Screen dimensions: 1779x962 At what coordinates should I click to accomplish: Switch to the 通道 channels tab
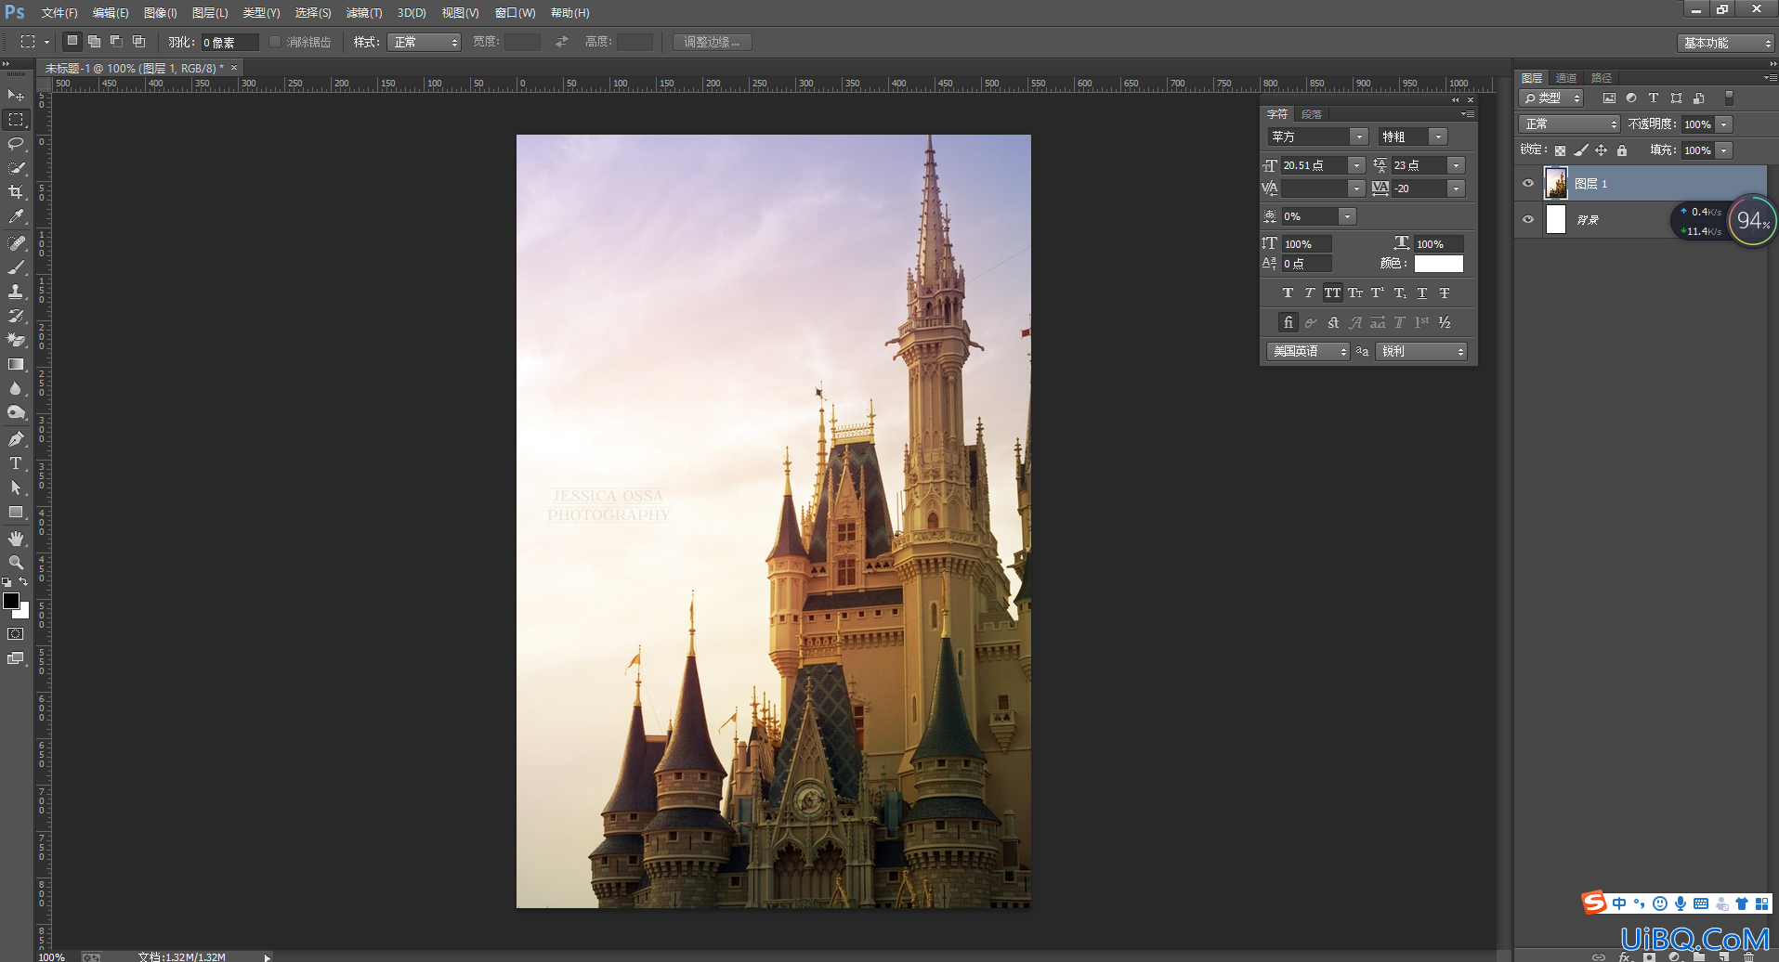point(1566,78)
